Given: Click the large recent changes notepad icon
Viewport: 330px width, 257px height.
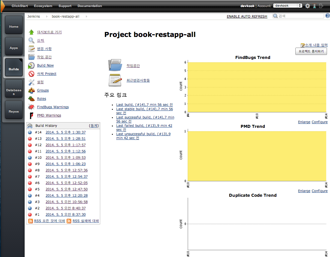Looking at the screenshot, I should [x=115, y=80].
